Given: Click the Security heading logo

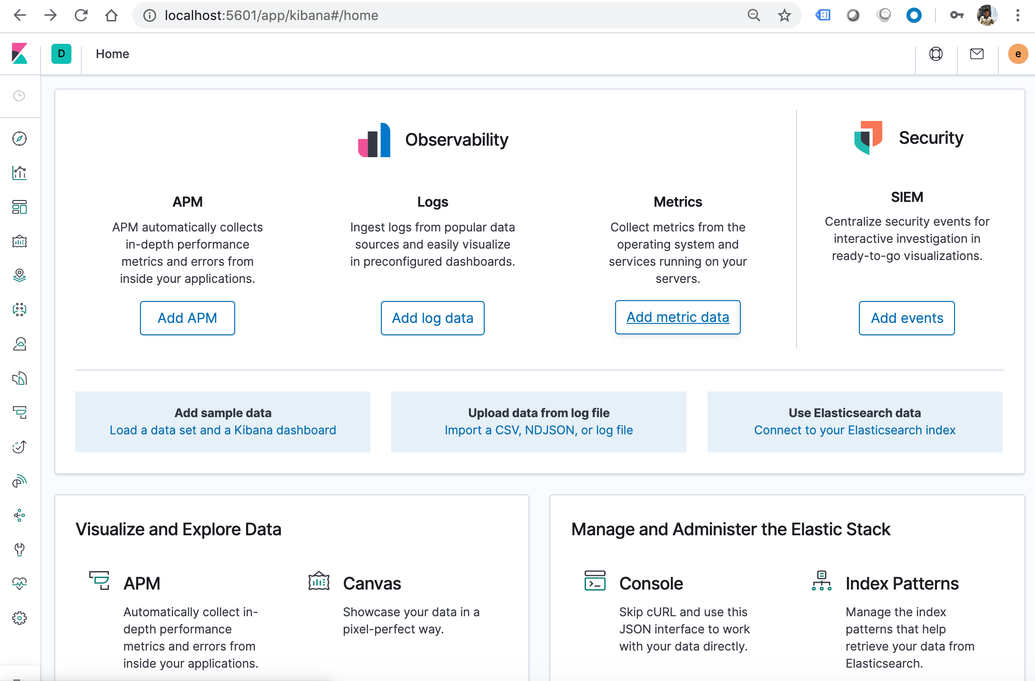Looking at the screenshot, I should pos(868,138).
